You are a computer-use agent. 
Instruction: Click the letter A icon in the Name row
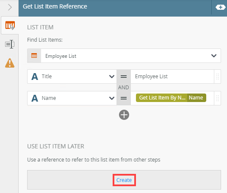pos(35,98)
